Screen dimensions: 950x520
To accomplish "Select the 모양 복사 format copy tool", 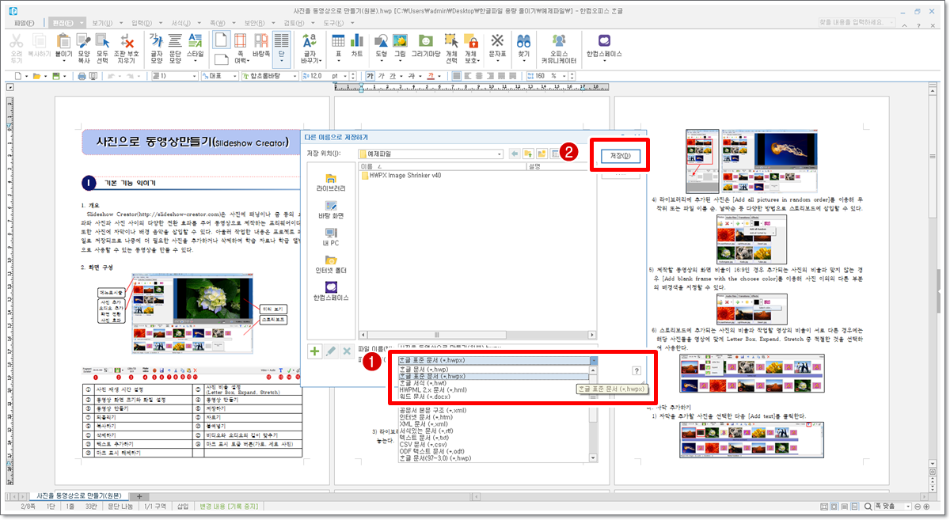I will (x=84, y=47).
